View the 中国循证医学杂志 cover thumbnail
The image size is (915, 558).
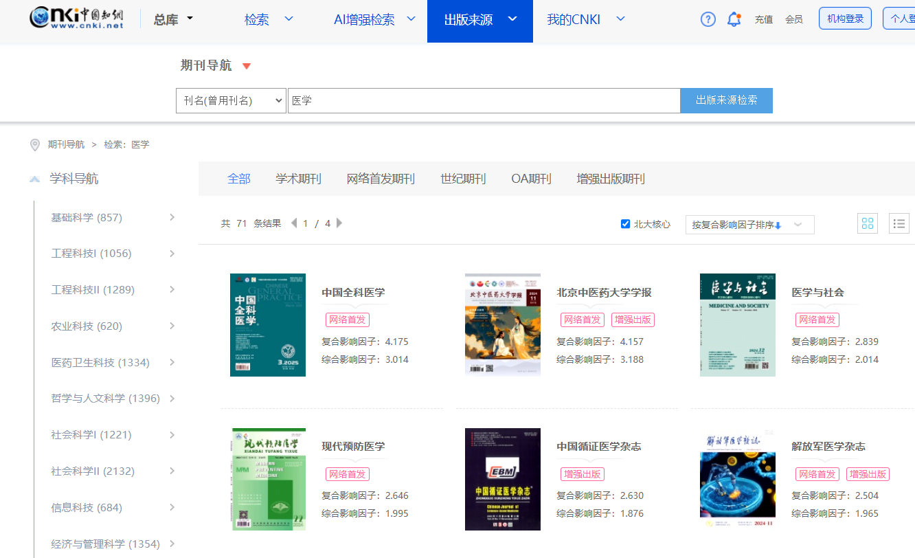point(503,479)
